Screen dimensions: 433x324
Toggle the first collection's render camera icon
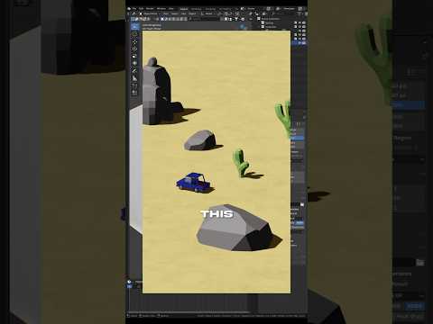304,22
